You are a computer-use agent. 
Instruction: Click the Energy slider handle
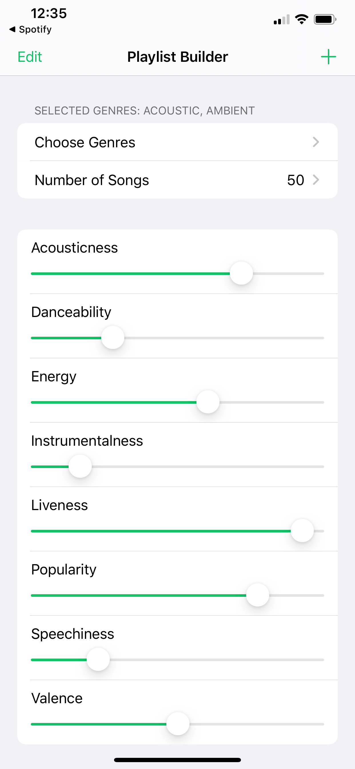click(208, 402)
